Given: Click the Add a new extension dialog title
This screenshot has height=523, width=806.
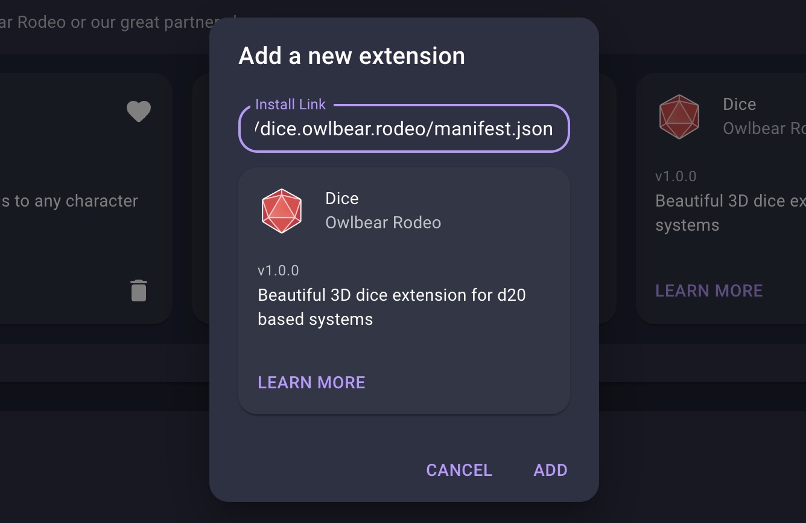Looking at the screenshot, I should [352, 56].
